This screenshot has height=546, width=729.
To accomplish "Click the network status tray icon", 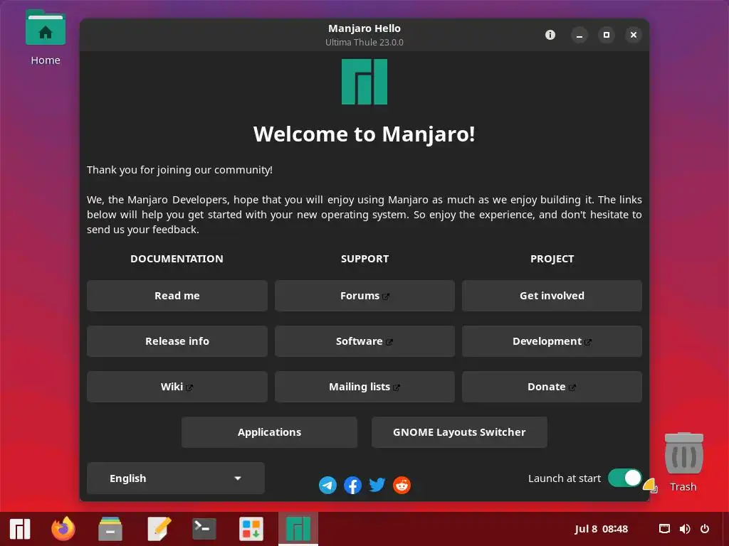I will [x=664, y=529].
